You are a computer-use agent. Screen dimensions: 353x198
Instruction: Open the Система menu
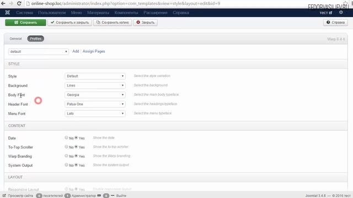tap(24, 13)
